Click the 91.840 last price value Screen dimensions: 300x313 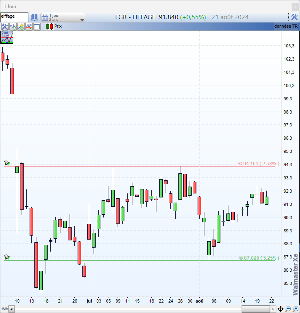(x=168, y=17)
